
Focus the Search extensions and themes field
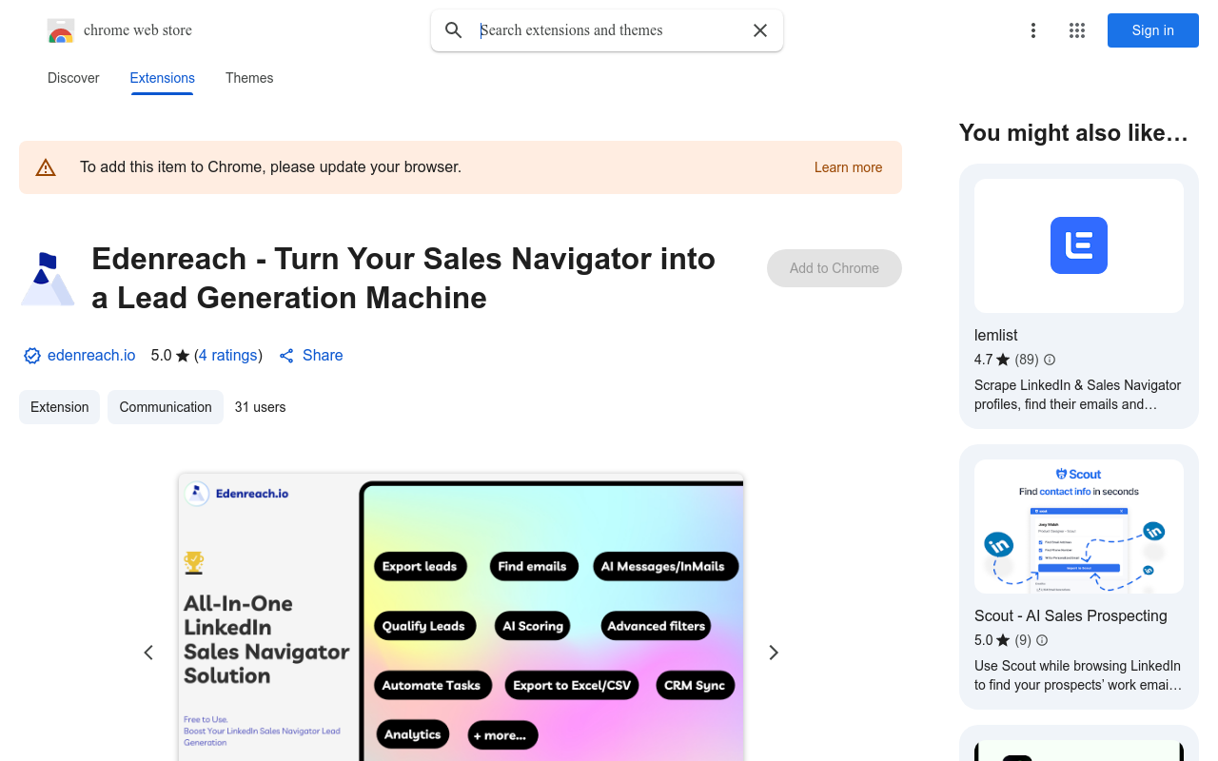(609, 30)
